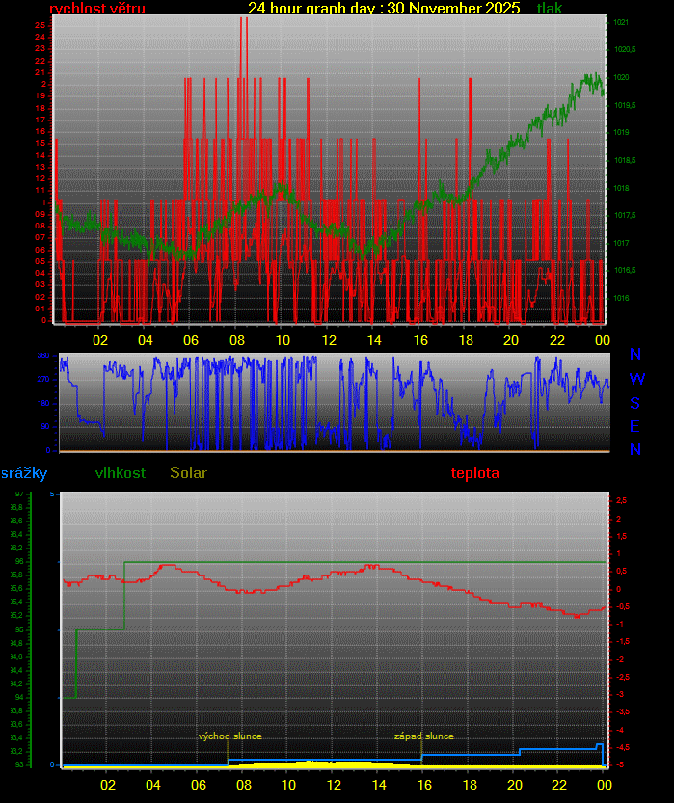Click the 'S' wind direction label

[x=635, y=403]
